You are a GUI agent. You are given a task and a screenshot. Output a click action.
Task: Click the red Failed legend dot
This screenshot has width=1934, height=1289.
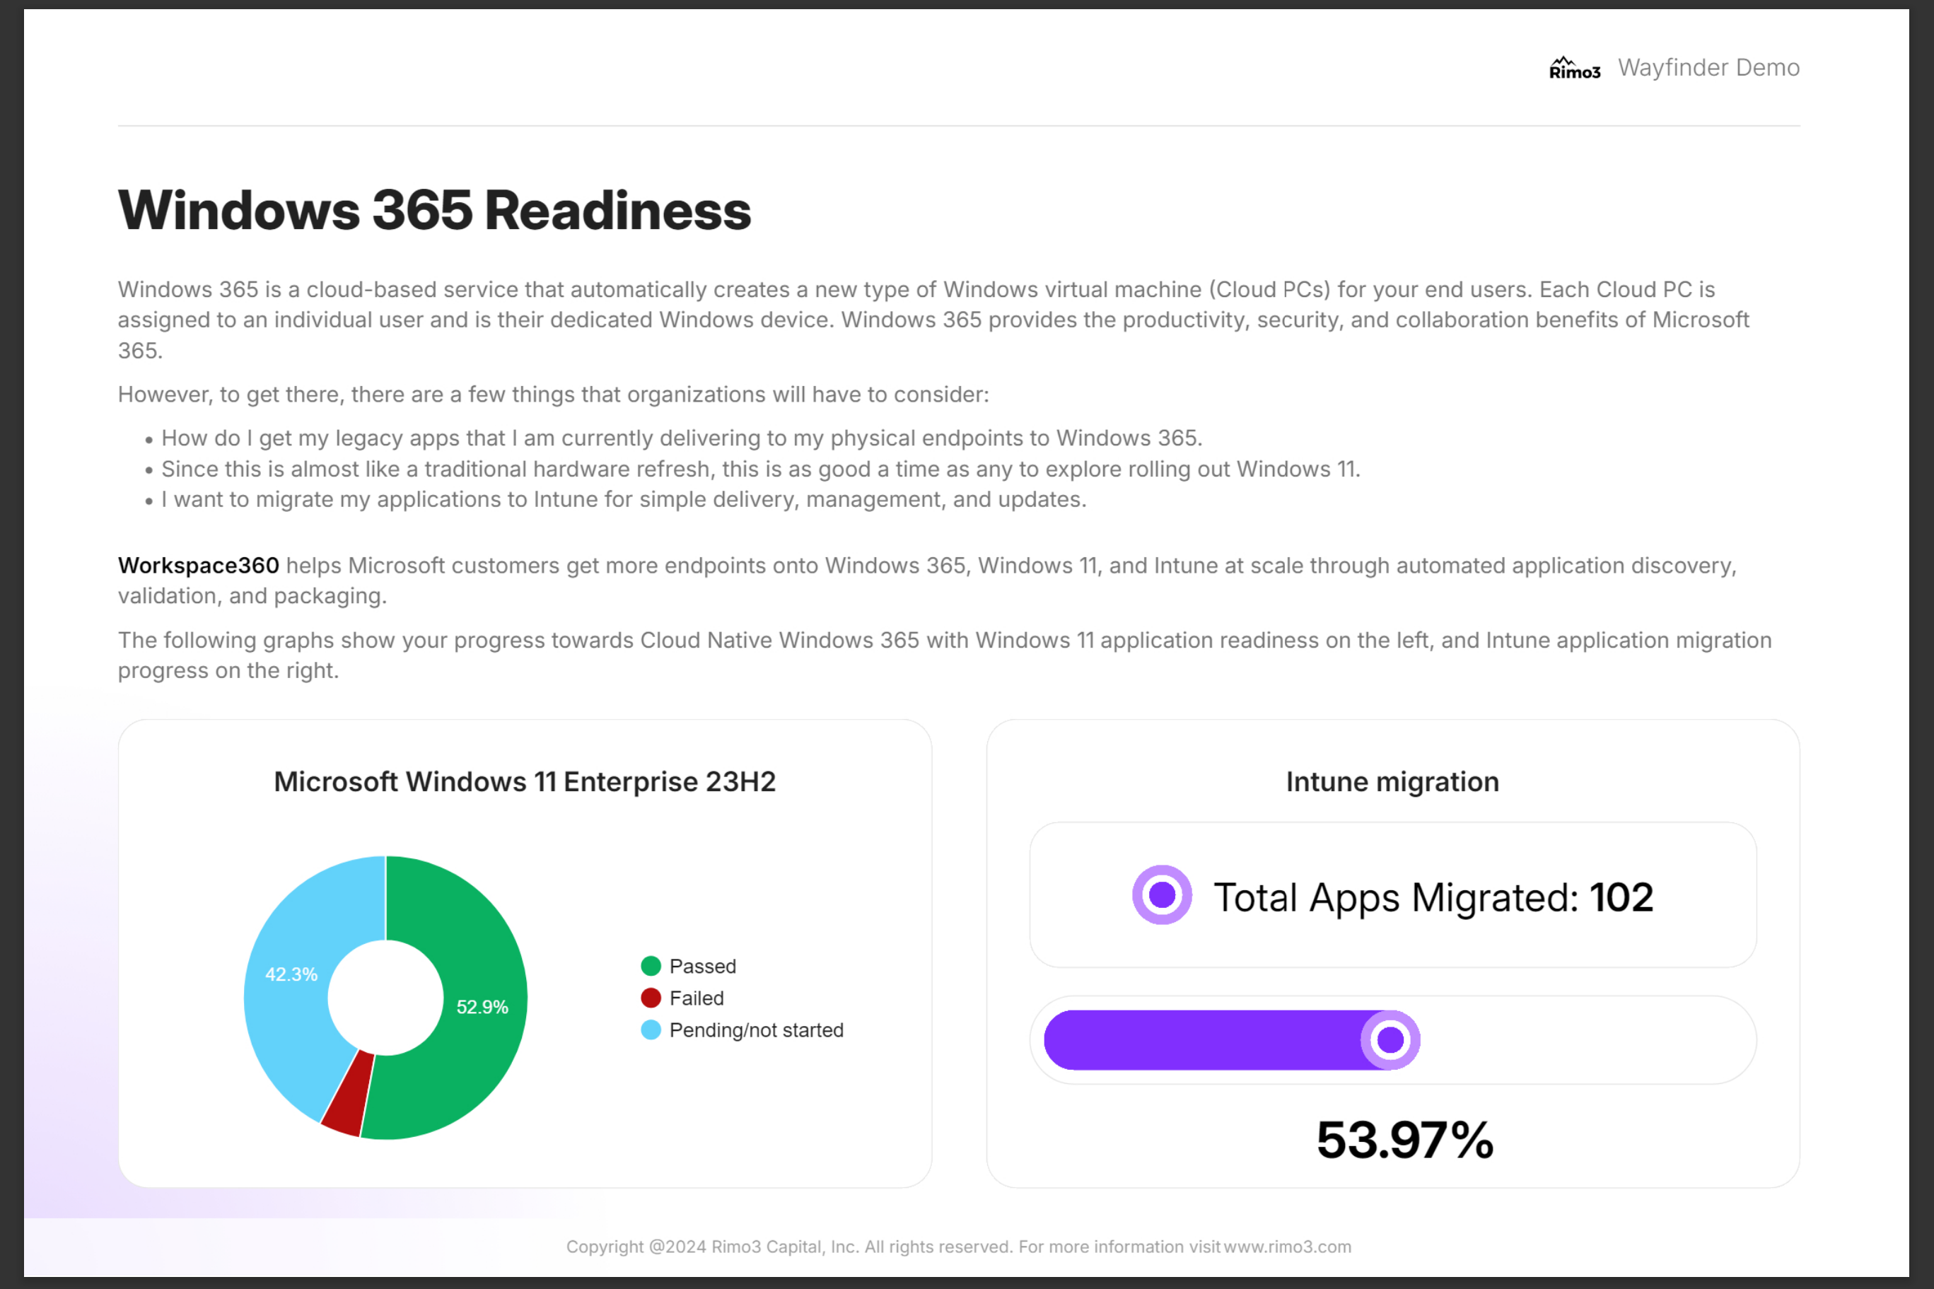coord(650,998)
